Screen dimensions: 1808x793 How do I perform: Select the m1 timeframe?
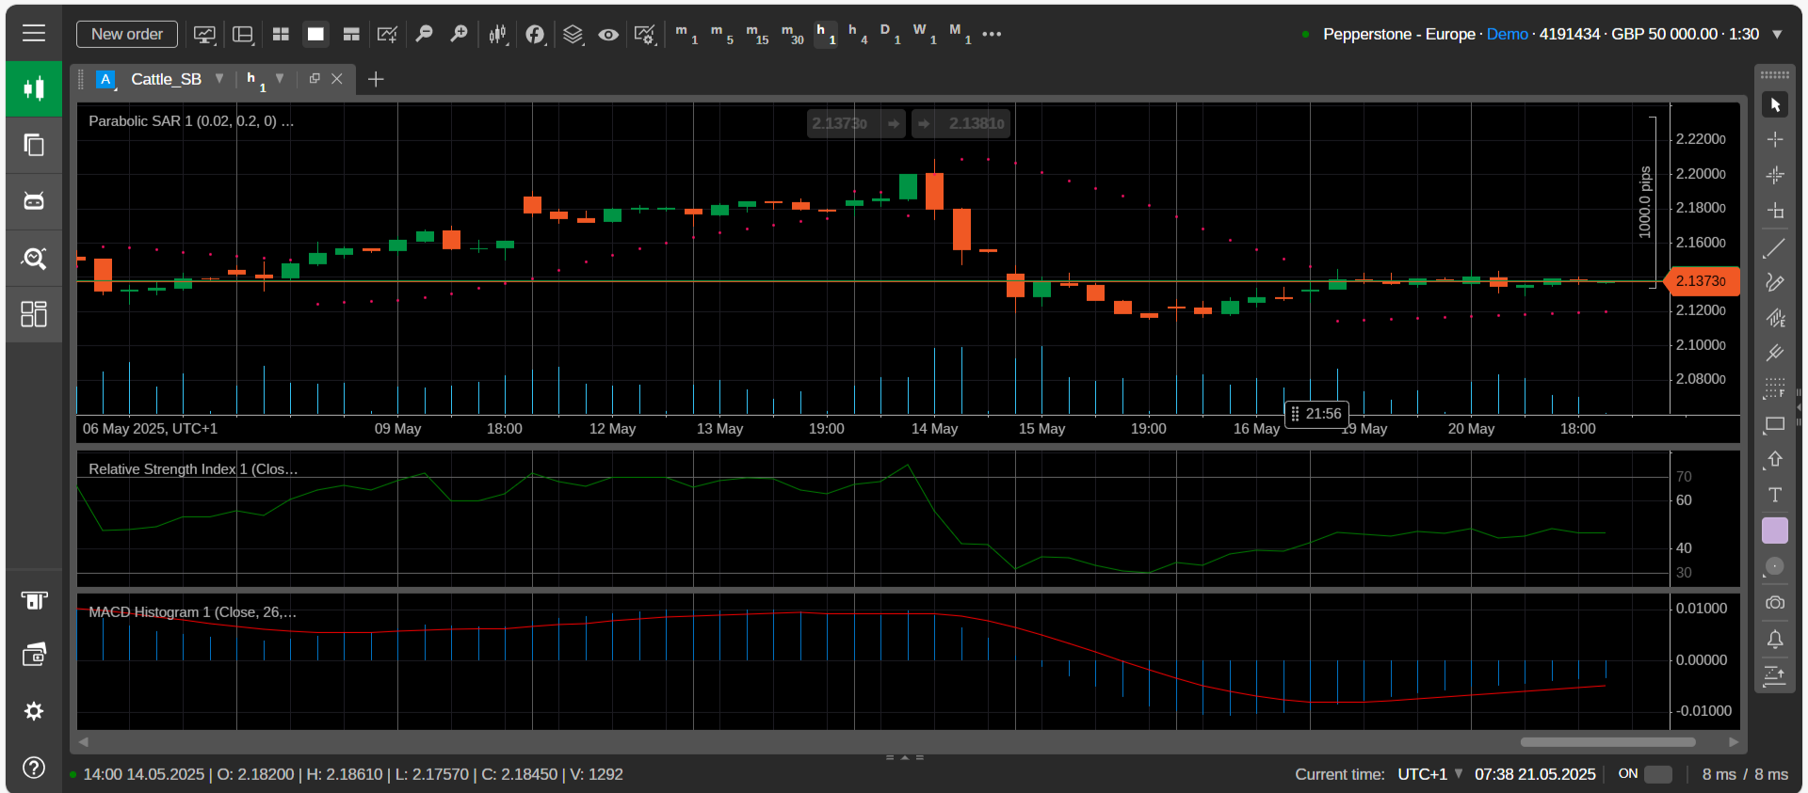pyautogui.click(x=686, y=34)
